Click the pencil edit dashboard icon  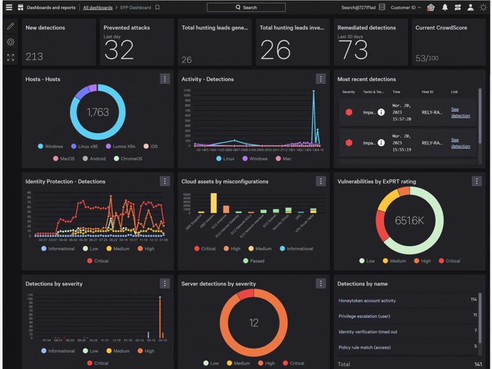11,26
